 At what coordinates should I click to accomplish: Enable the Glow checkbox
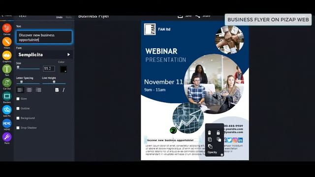pos(18,99)
